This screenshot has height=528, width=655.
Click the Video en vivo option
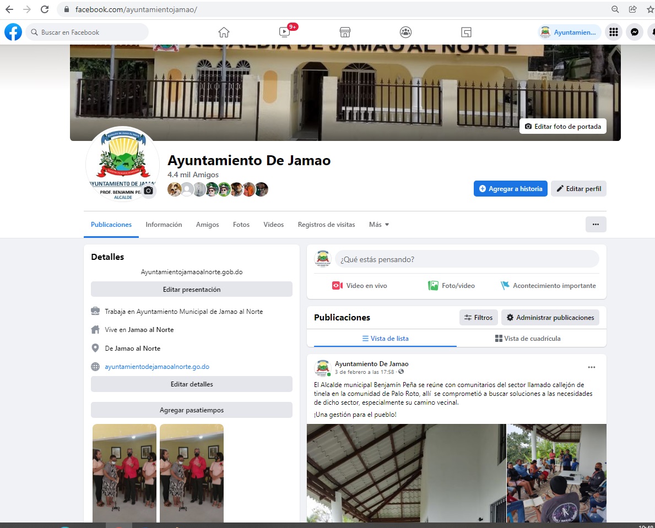tap(360, 286)
